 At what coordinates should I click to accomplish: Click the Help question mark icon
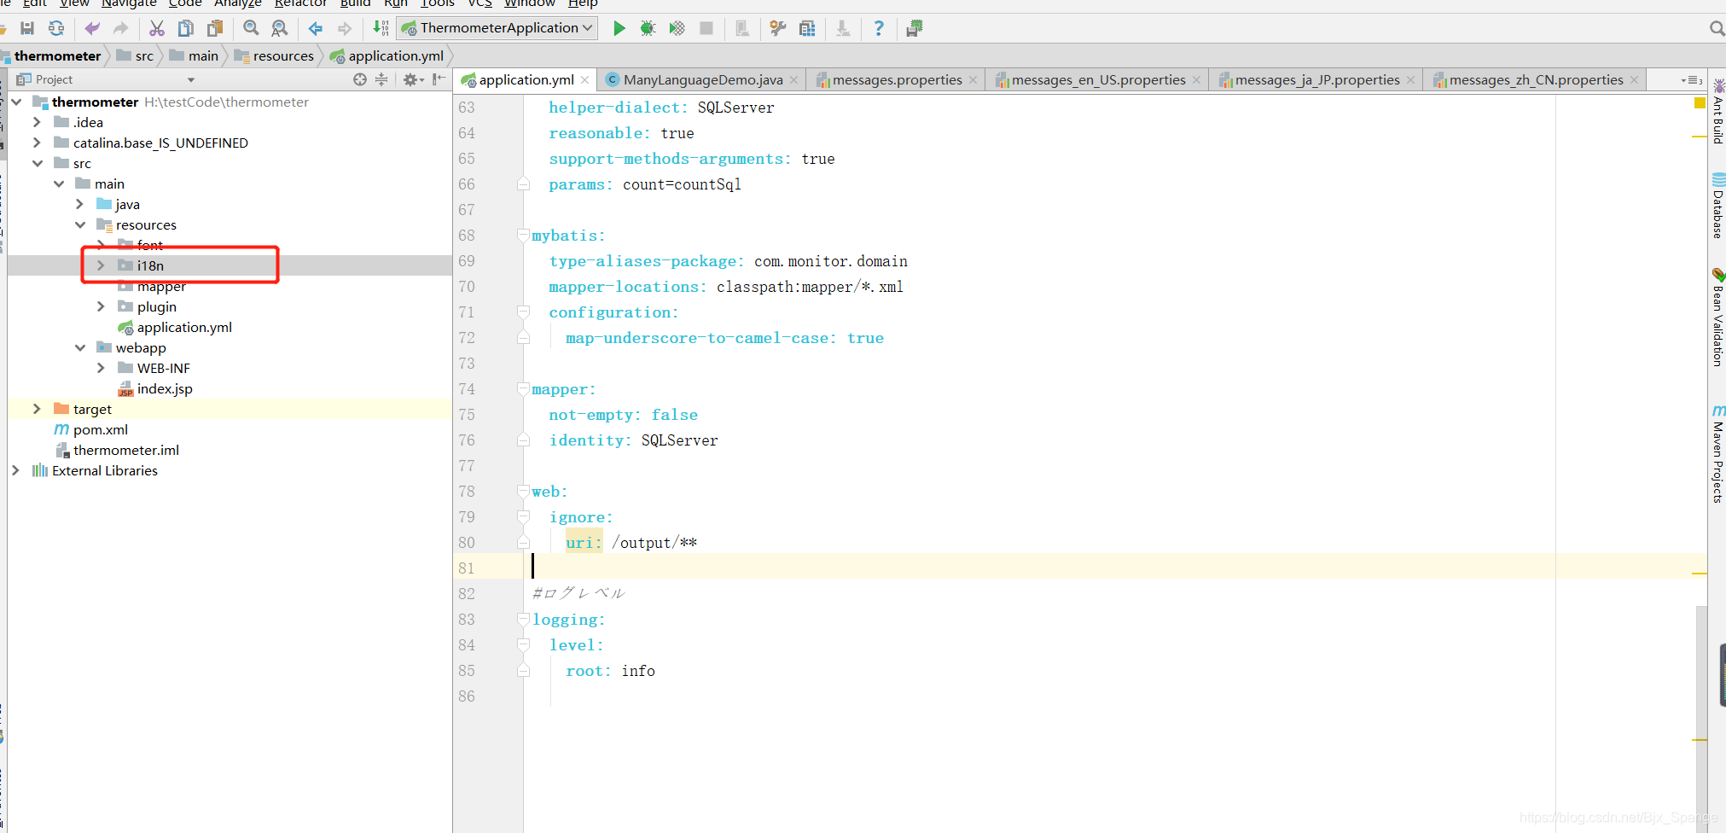pos(879,28)
